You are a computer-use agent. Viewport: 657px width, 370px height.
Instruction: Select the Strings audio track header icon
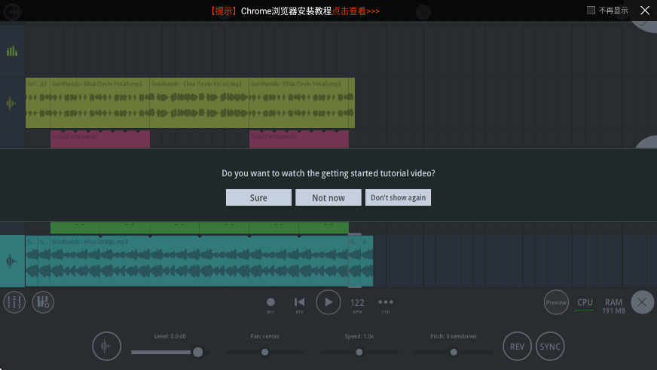[12, 261]
